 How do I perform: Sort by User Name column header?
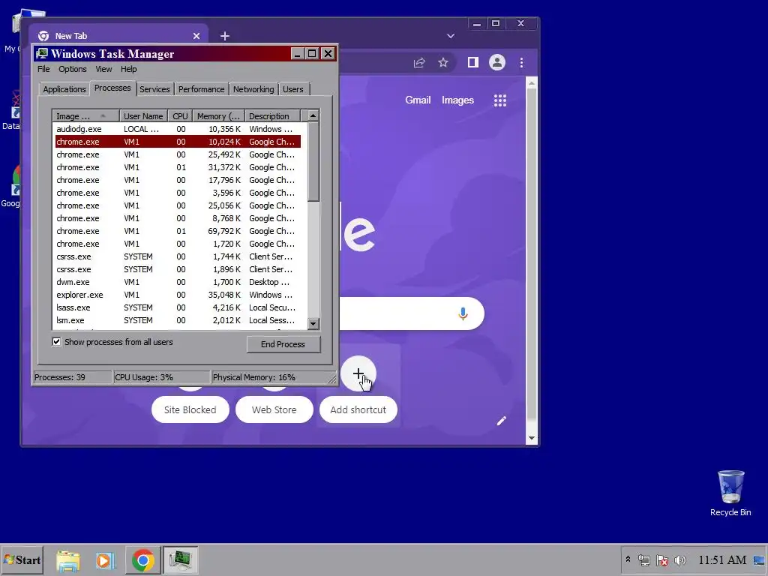pos(143,116)
